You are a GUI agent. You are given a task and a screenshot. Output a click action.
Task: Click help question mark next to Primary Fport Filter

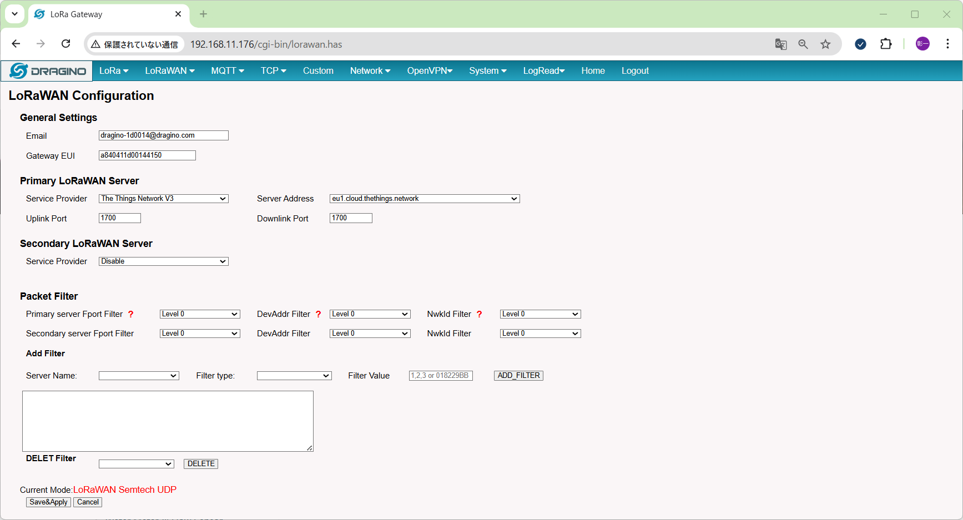tap(131, 314)
